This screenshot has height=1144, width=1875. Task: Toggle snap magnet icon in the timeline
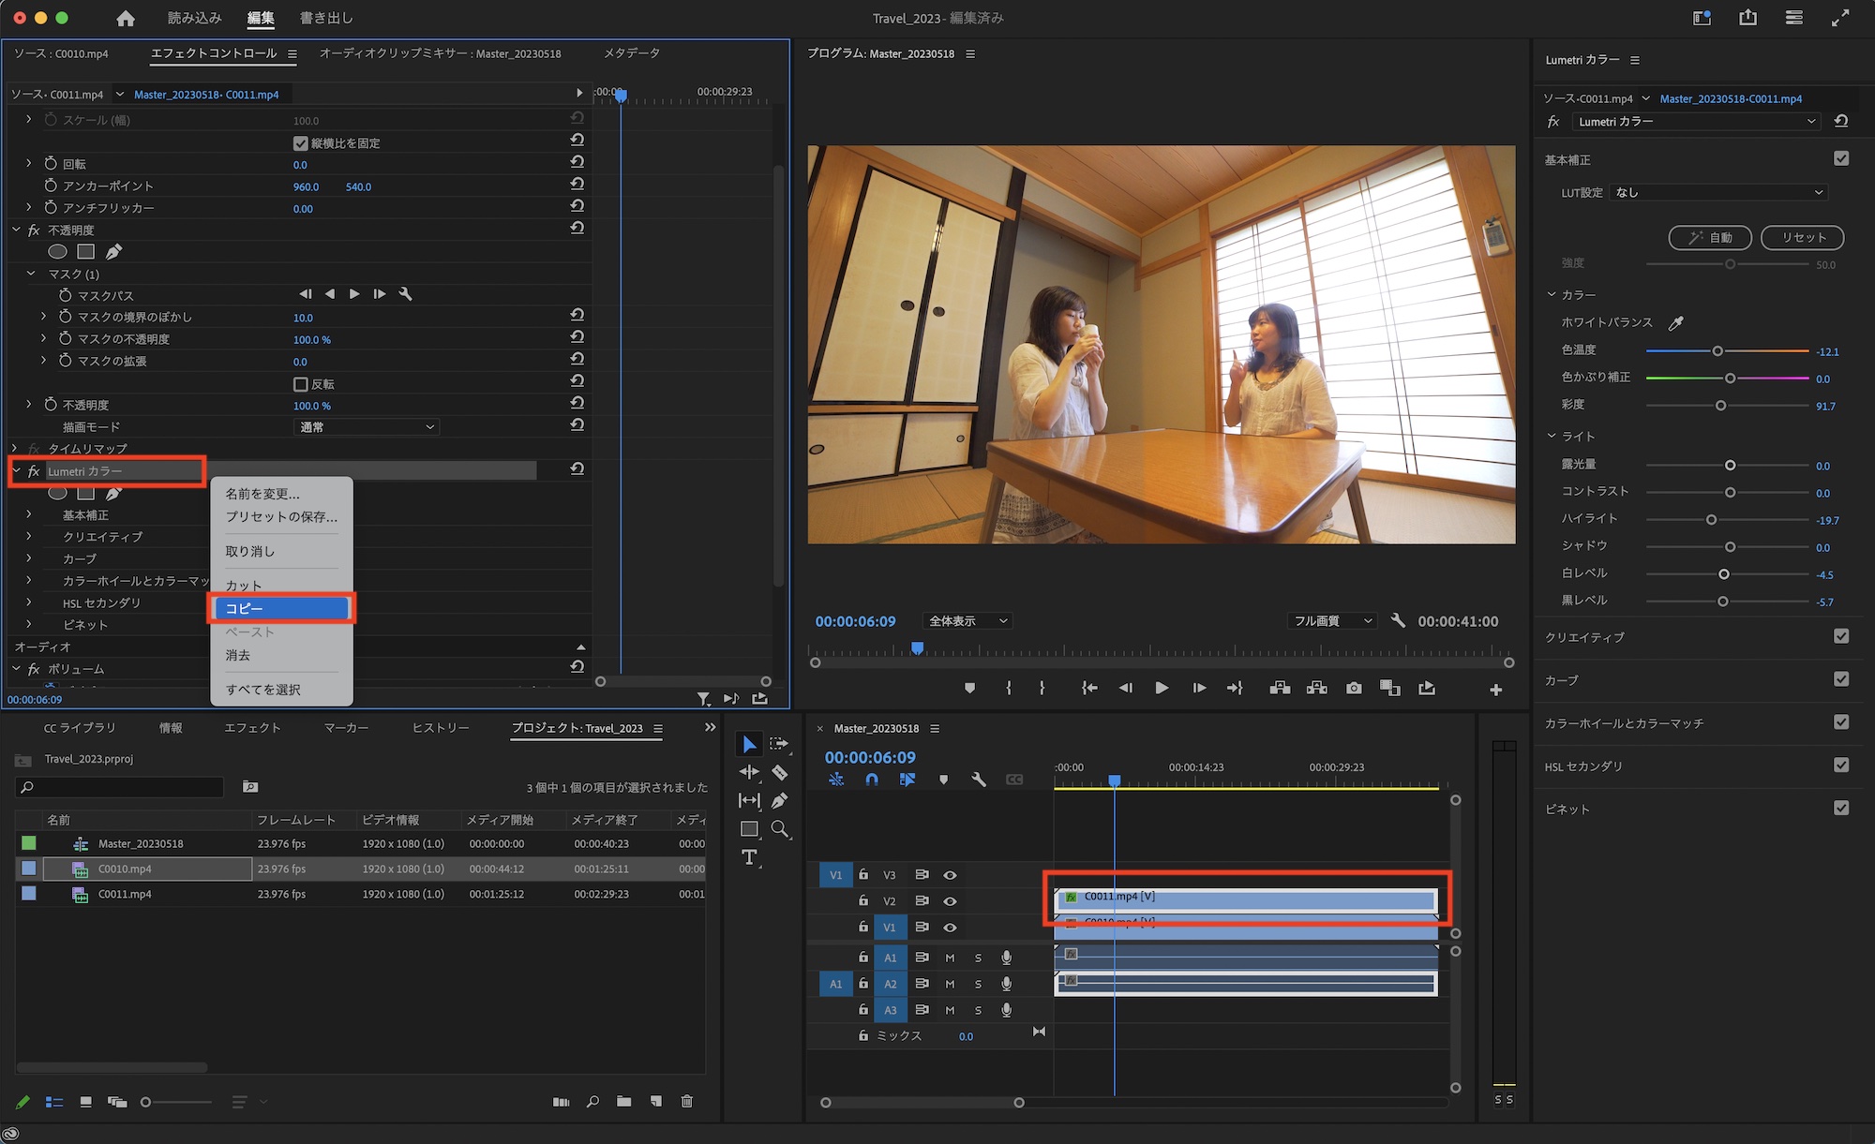point(872,780)
